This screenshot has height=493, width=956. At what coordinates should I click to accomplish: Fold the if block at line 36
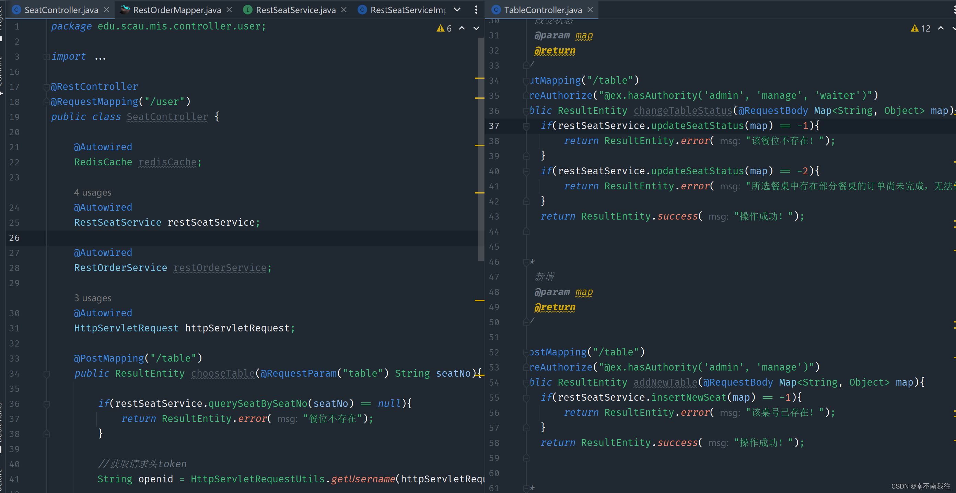pos(46,404)
